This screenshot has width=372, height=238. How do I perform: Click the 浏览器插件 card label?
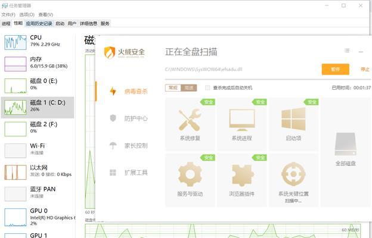coord(242,194)
